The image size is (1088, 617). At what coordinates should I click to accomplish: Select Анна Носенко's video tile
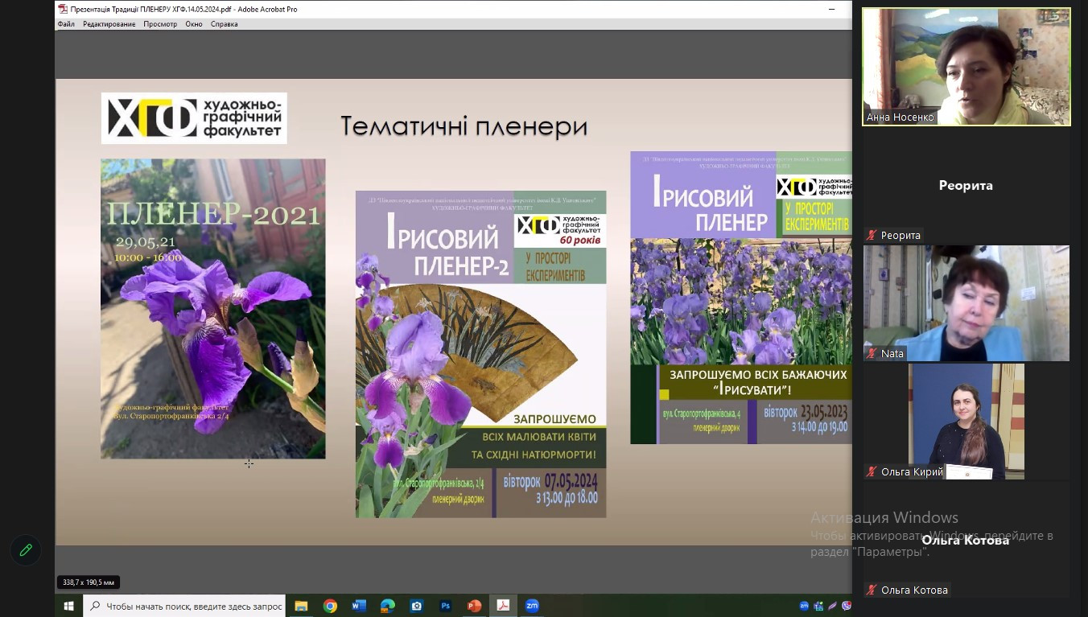point(966,67)
